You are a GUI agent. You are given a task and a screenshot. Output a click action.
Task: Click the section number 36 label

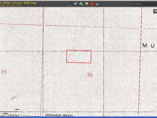click(x=90, y=75)
